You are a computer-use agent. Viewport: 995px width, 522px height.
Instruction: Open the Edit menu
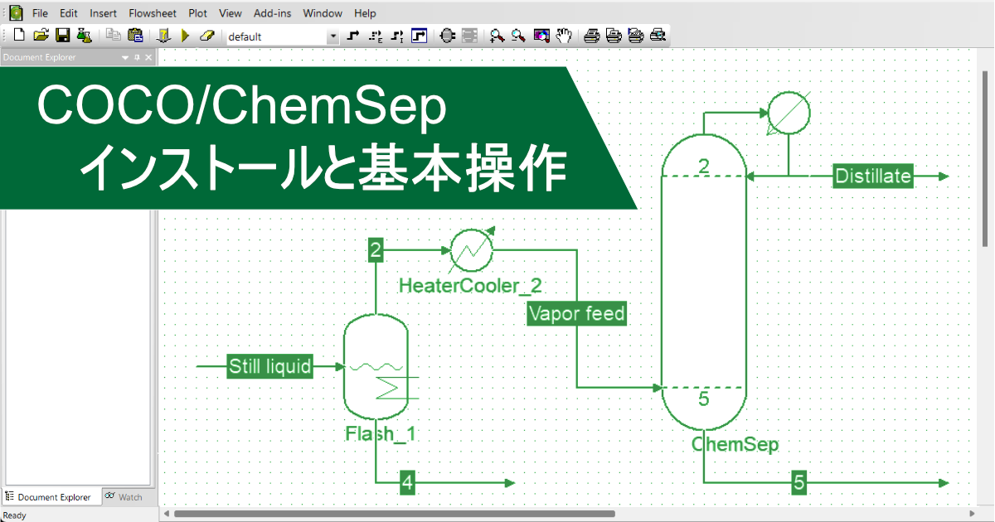tap(69, 13)
